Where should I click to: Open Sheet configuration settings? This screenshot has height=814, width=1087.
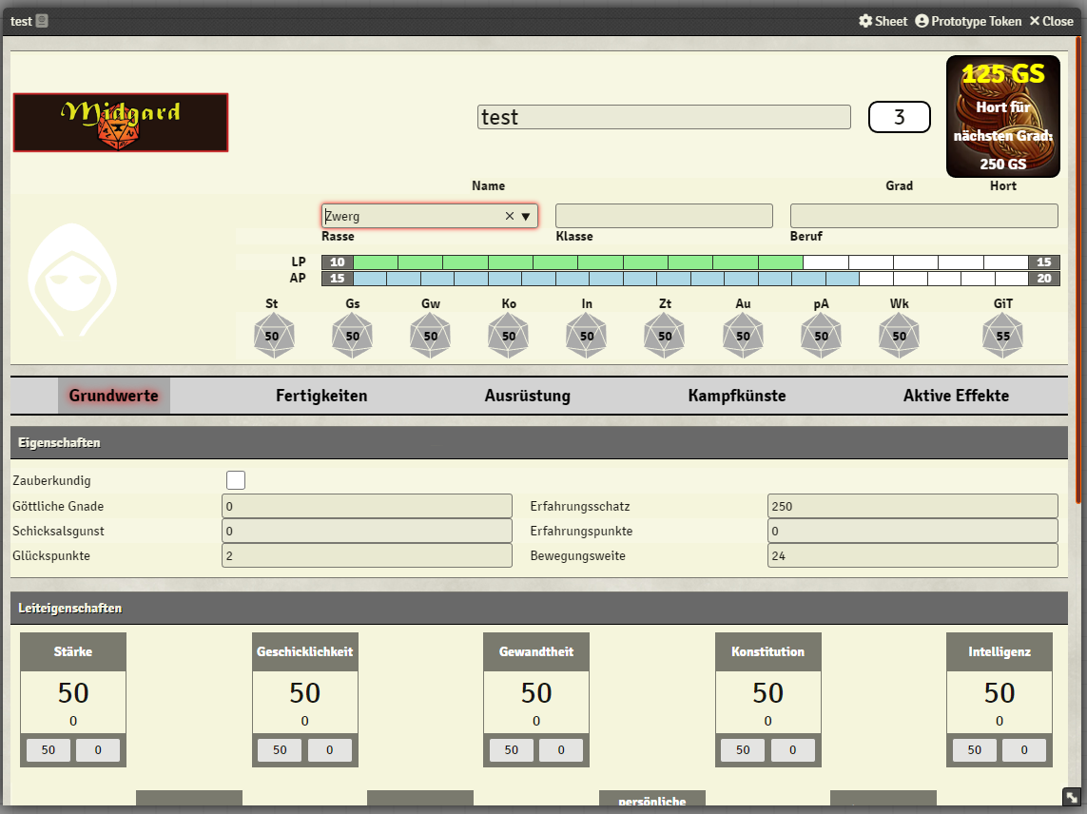point(883,21)
